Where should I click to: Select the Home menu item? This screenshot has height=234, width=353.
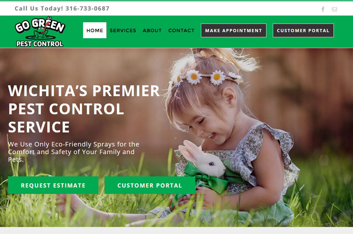coord(95,30)
